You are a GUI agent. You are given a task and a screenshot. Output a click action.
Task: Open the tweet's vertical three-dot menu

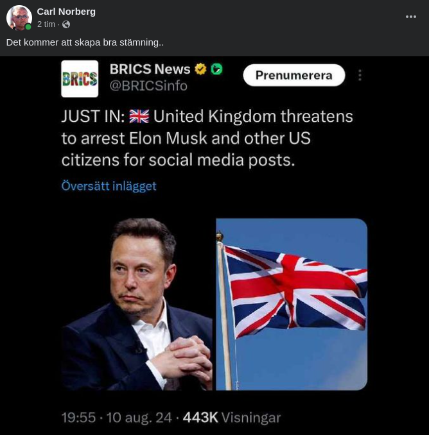coord(360,76)
